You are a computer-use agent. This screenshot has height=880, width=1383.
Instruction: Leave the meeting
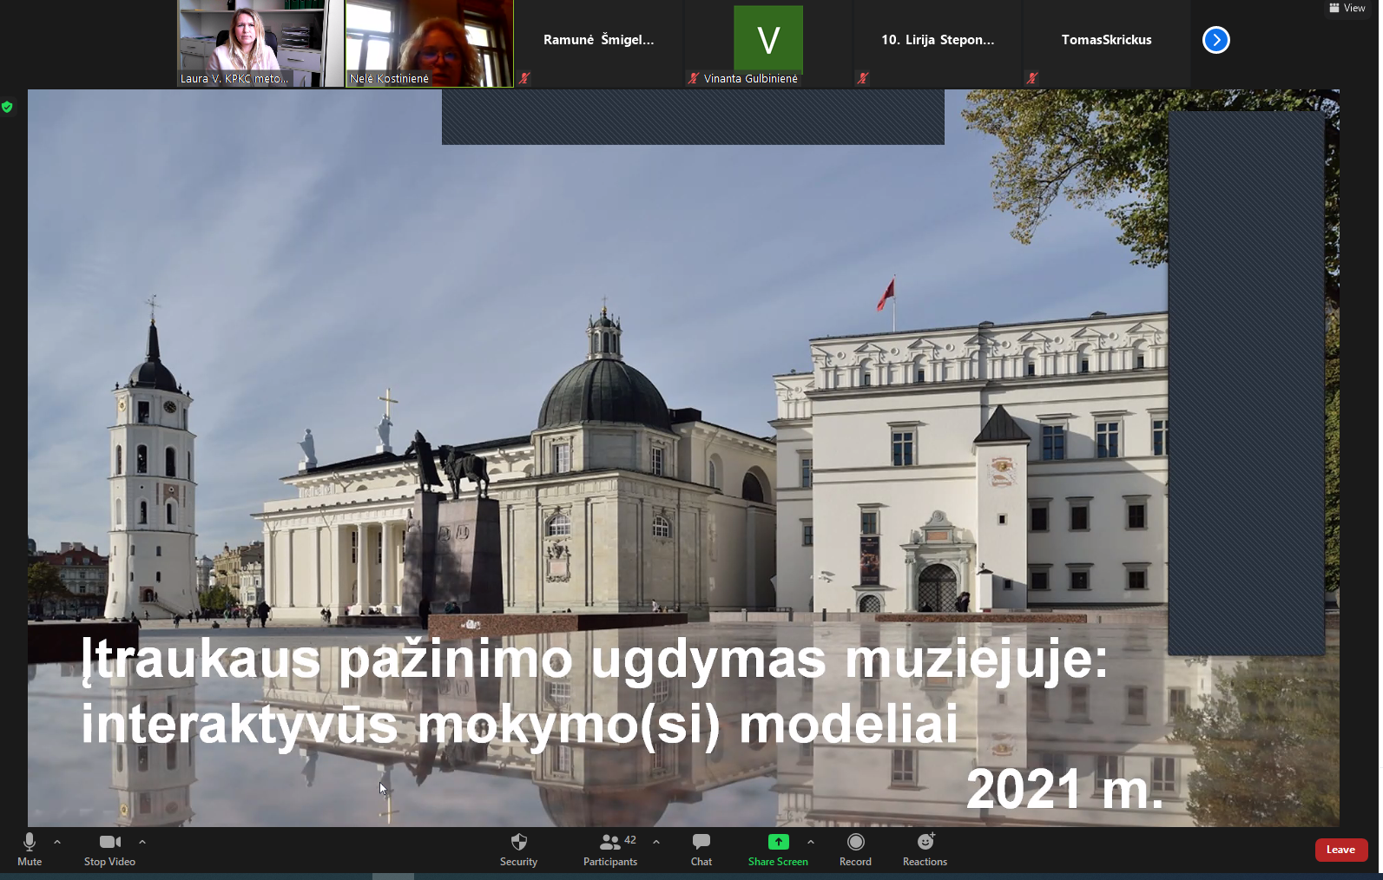pos(1340,850)
